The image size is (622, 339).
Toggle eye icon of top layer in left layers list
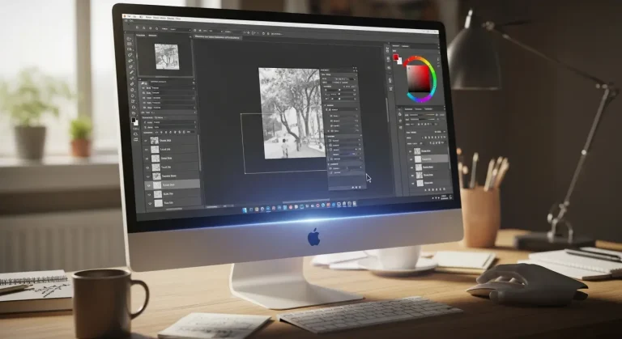[146, 140]
